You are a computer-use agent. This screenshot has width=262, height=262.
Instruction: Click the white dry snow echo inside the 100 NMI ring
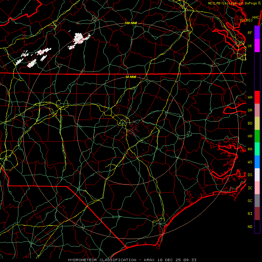(79, 40)
